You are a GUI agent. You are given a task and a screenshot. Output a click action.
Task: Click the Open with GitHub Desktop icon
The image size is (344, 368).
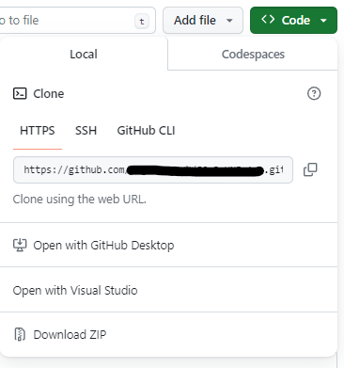(x=20, y=245)
